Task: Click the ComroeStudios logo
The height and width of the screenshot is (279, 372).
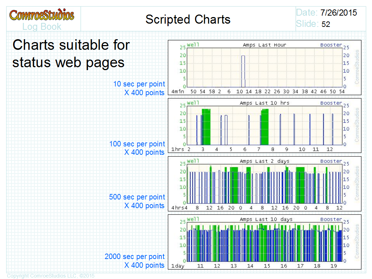Action: 42,15
